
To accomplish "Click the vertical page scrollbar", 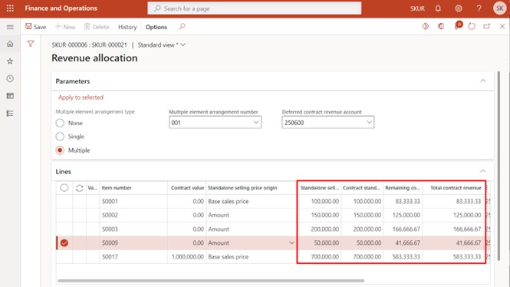I will point(499,166).
